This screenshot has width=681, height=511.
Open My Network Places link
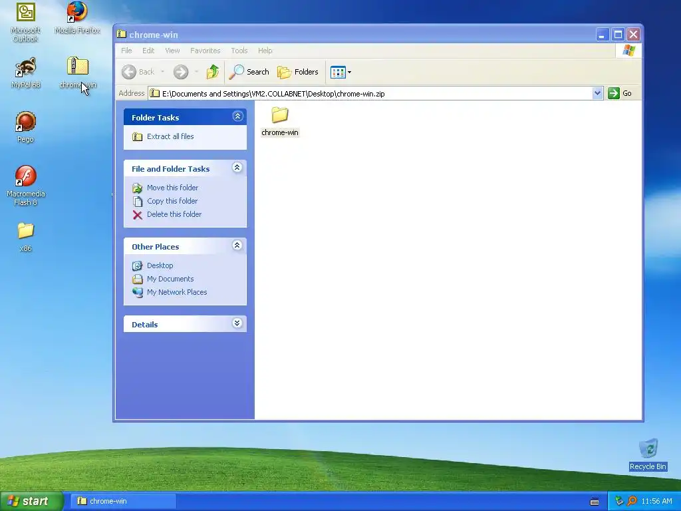(x=177, y=293)
